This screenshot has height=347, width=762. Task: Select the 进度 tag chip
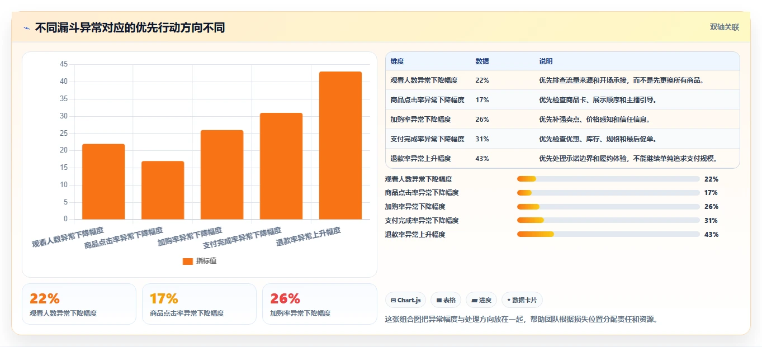(481, 300)
